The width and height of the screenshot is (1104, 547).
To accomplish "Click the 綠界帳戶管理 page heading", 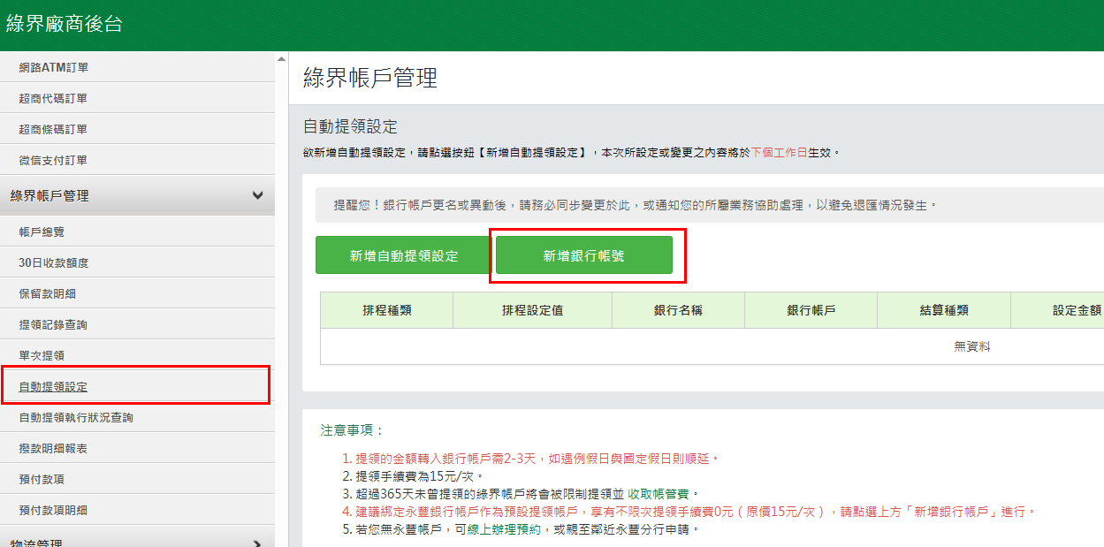I will pyautogui.click(x=370, y=78).
